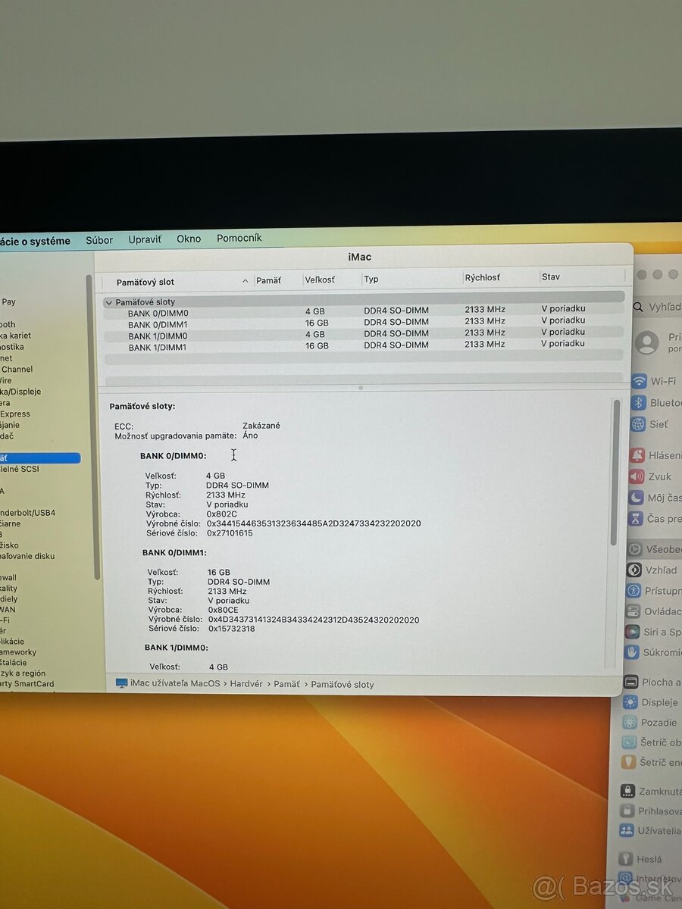Click Pamäť in the breadcrumb path
The width and height of the screenshot is (682, 909).
(286, 684)
